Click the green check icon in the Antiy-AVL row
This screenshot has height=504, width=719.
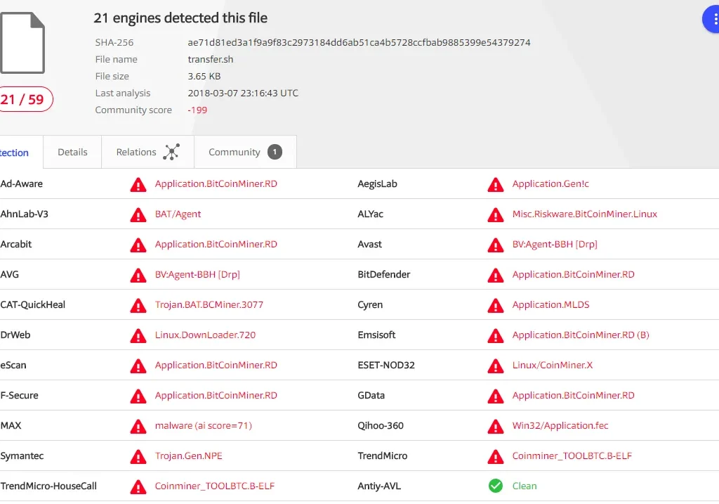pyautogui.click(x=495, y=486)
